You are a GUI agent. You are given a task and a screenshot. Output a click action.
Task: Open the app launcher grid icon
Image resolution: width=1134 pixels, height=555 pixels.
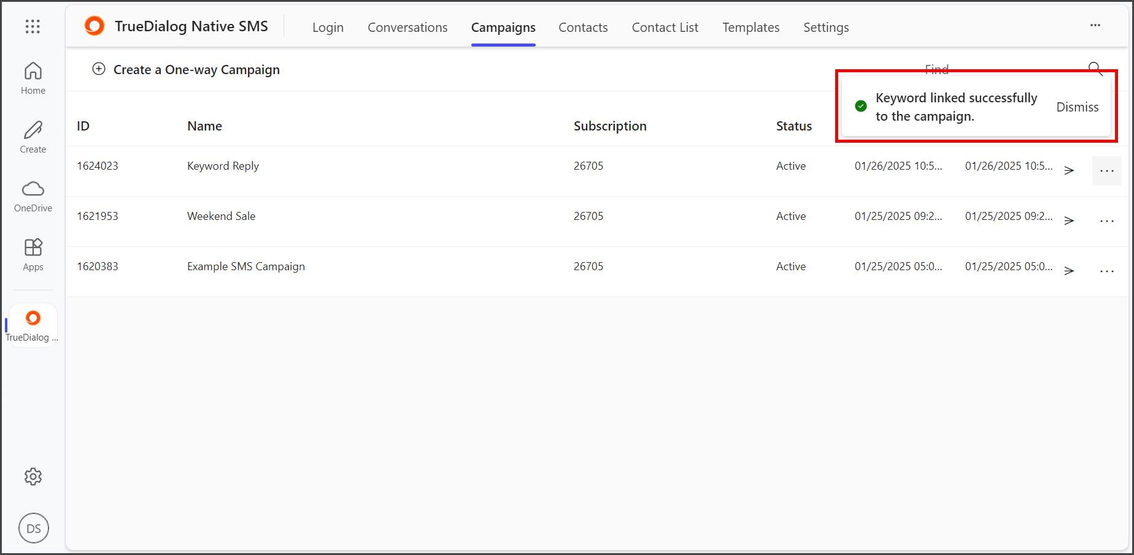pyautogui.click(x=33, y=26)
